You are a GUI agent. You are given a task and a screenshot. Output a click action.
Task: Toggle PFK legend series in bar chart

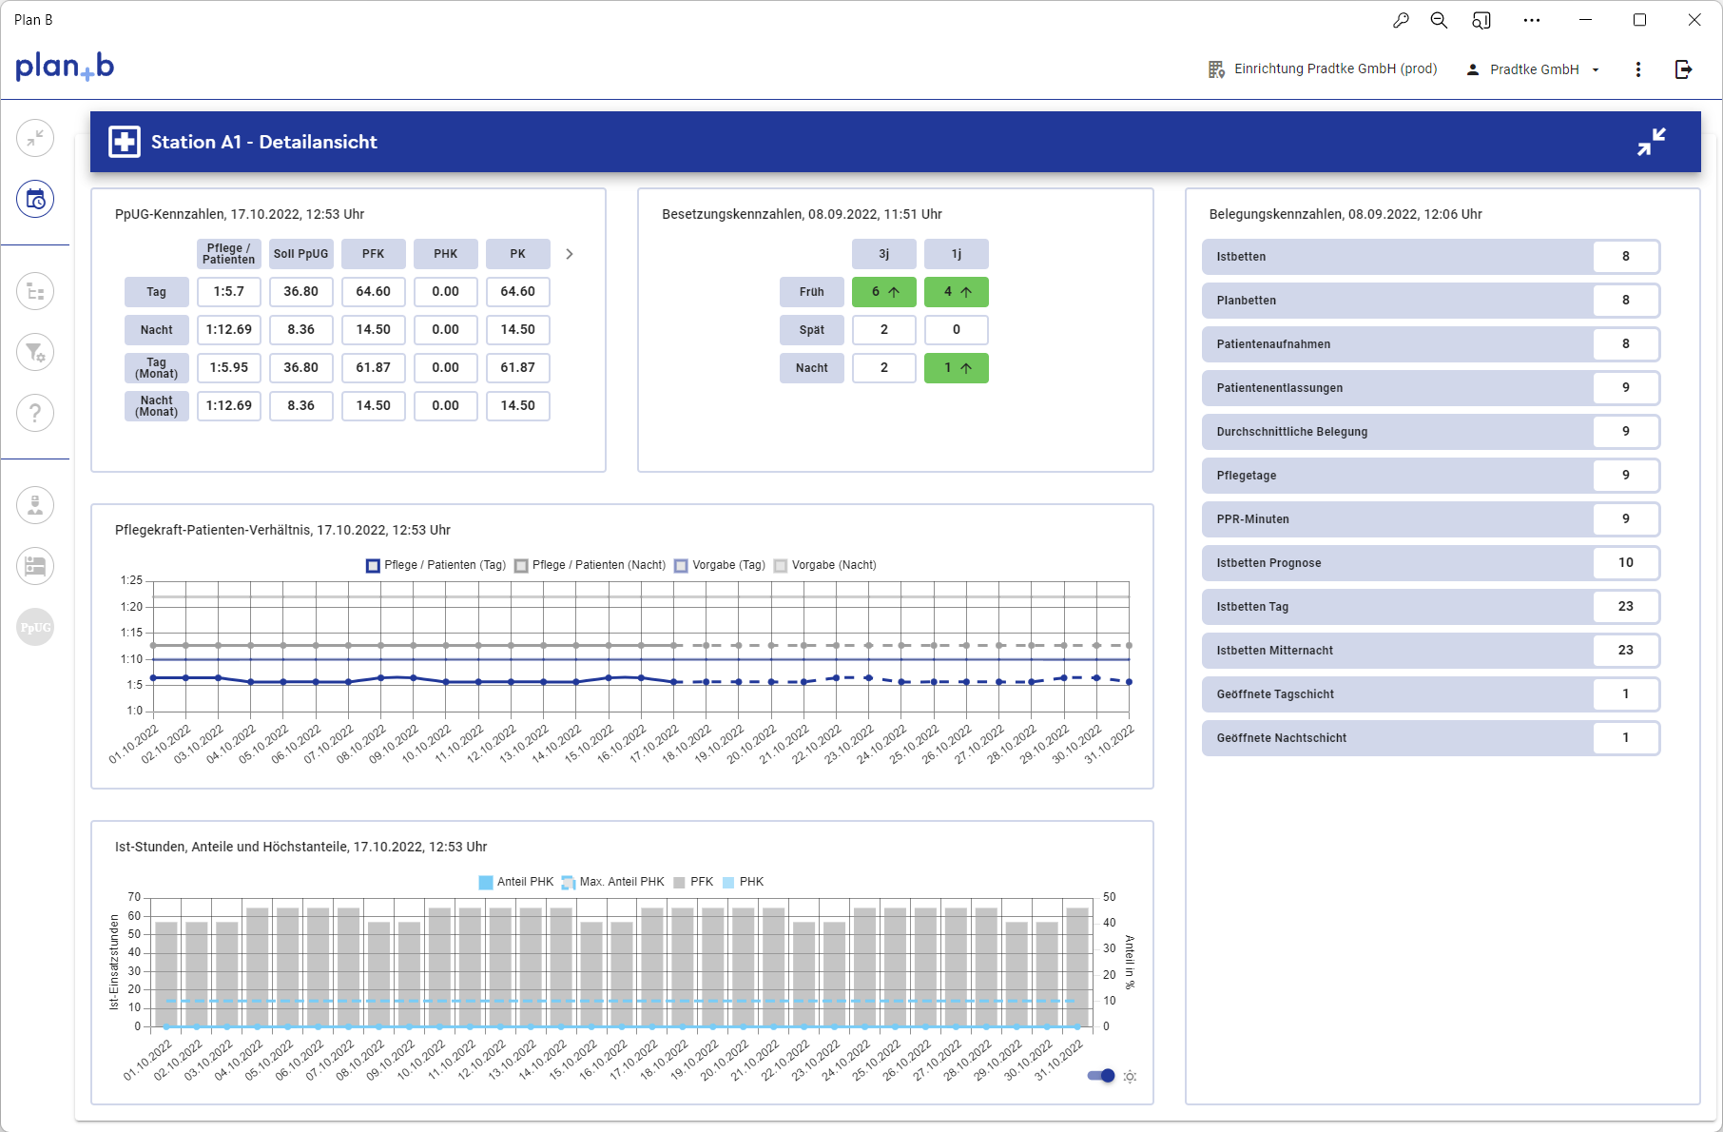(693, 882)
